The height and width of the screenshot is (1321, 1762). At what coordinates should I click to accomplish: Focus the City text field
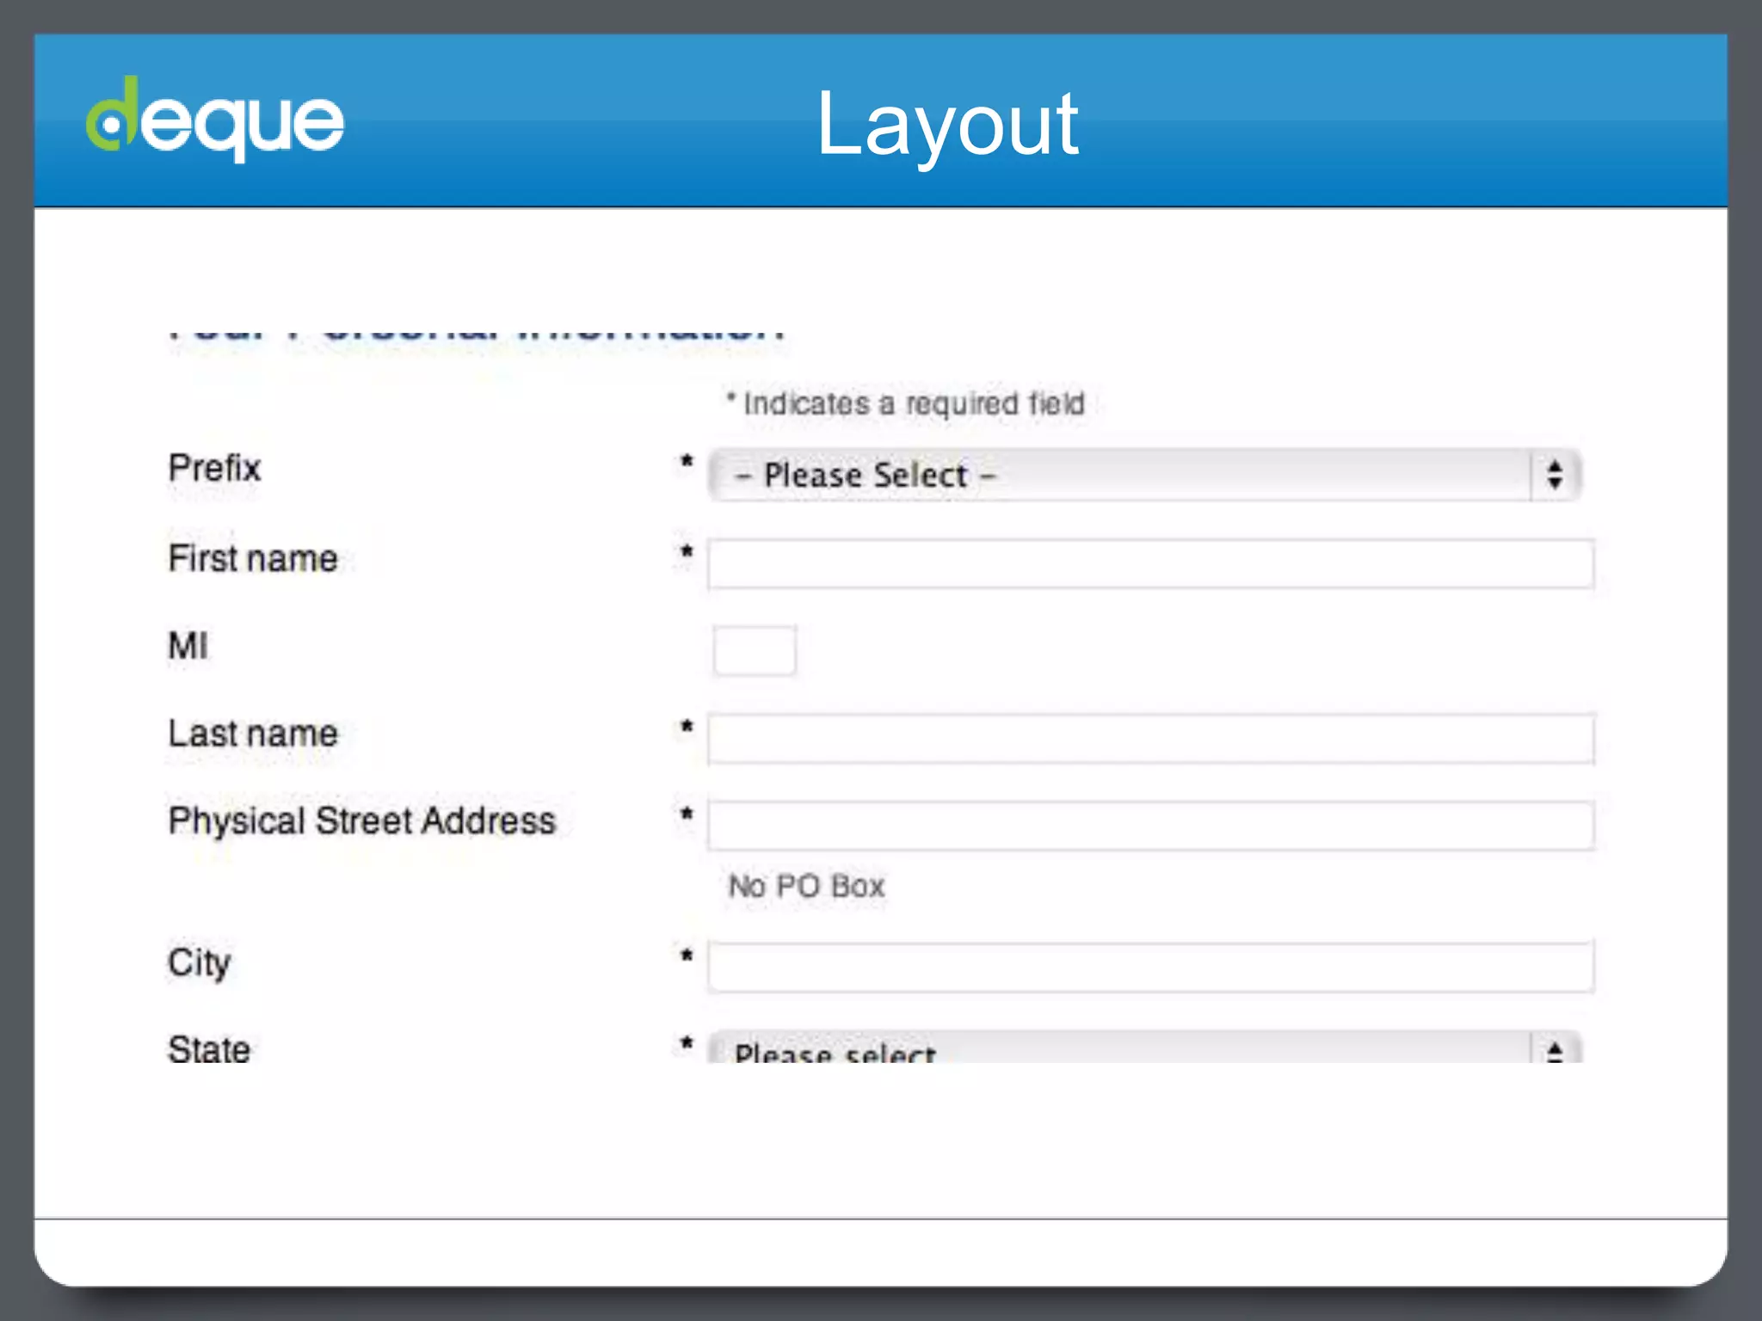[x=1150, y=968]
